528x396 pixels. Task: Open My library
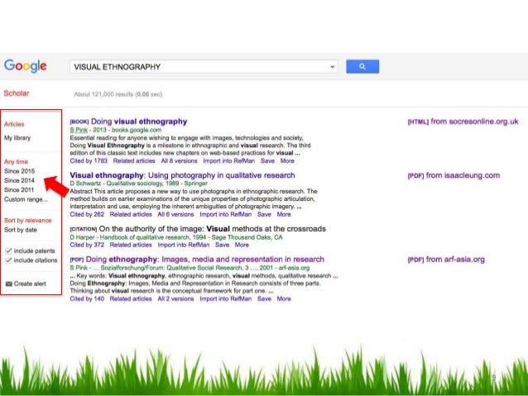point(17,138)
